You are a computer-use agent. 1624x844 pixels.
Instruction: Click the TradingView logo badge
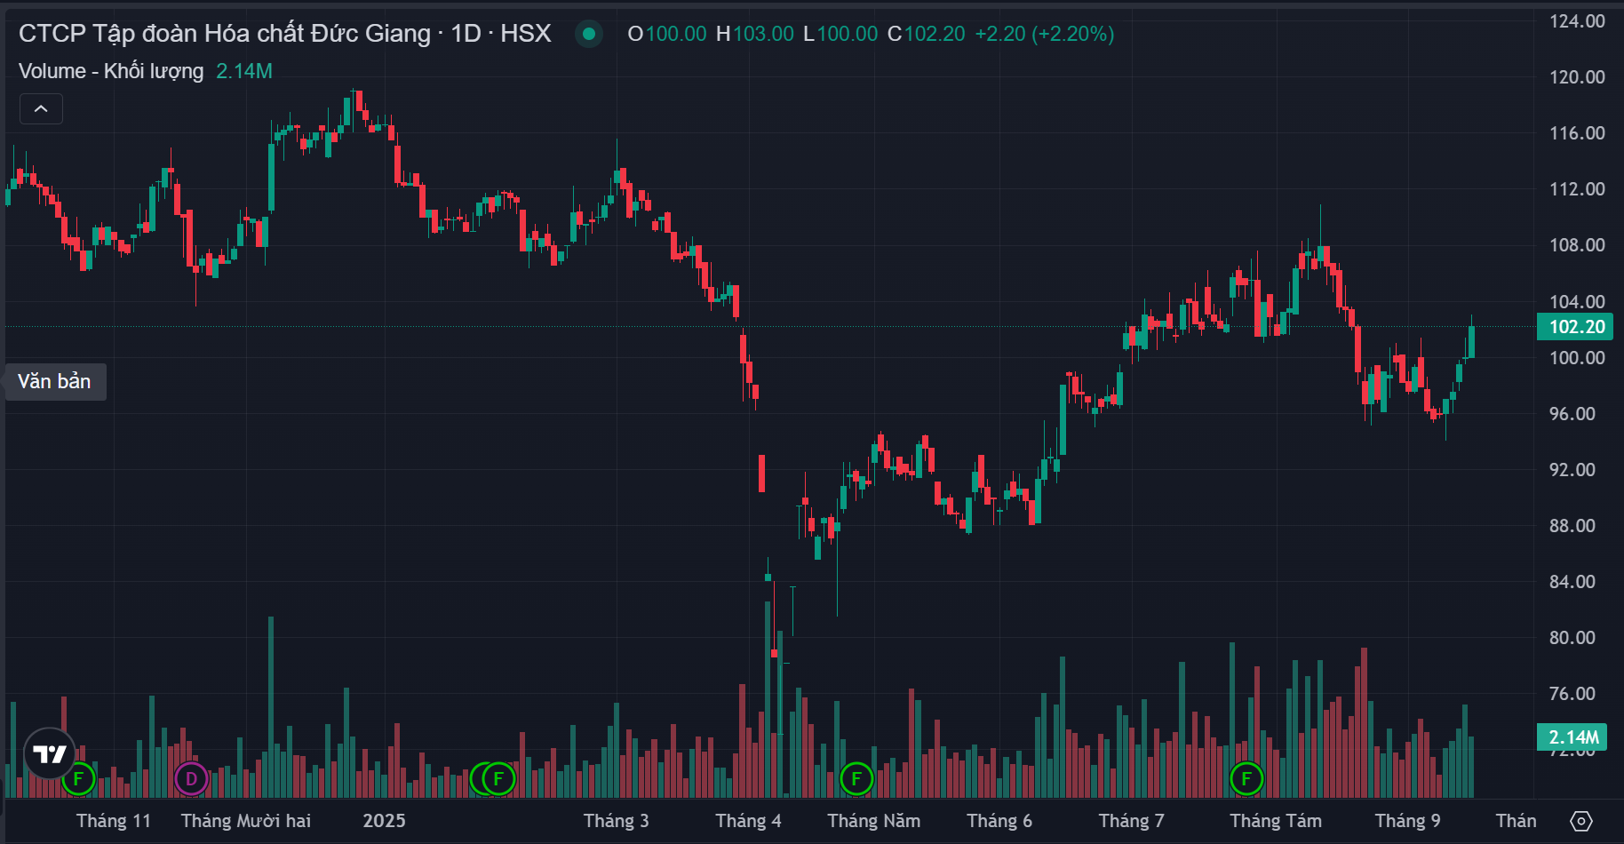(x=50, y=754)
